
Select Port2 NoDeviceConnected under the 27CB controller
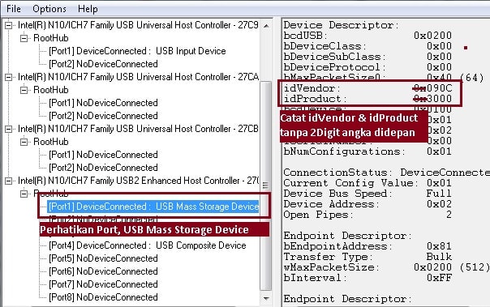[103, 168]
